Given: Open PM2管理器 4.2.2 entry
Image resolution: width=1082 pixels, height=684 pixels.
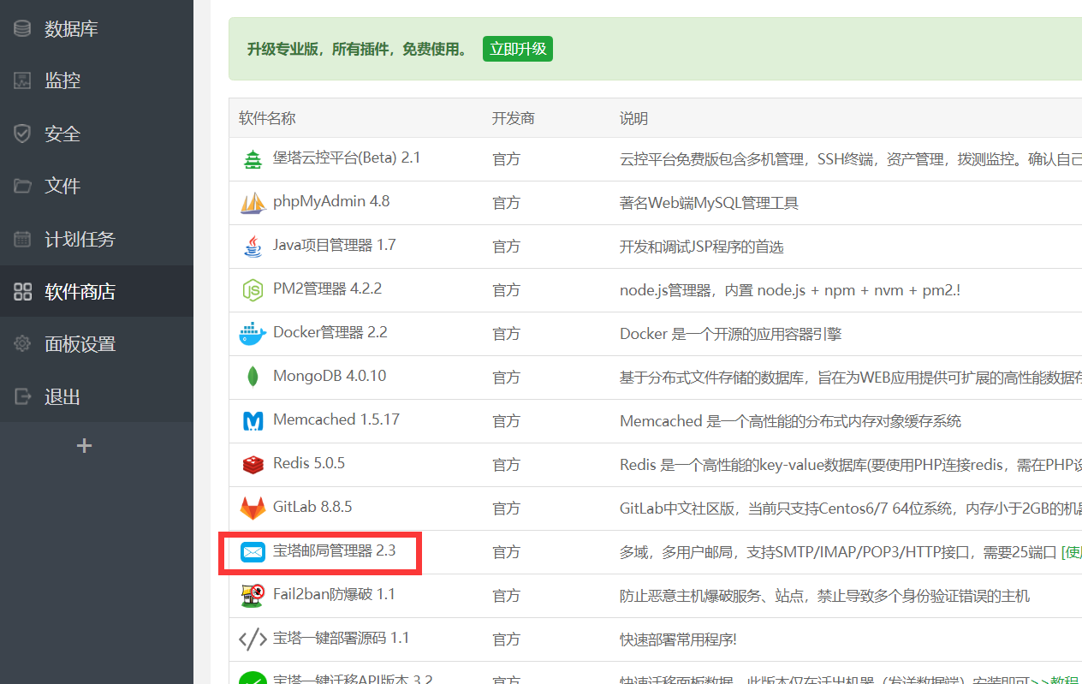Looking at the screenshot, I should pyautogui.click(x=327, y=288).
